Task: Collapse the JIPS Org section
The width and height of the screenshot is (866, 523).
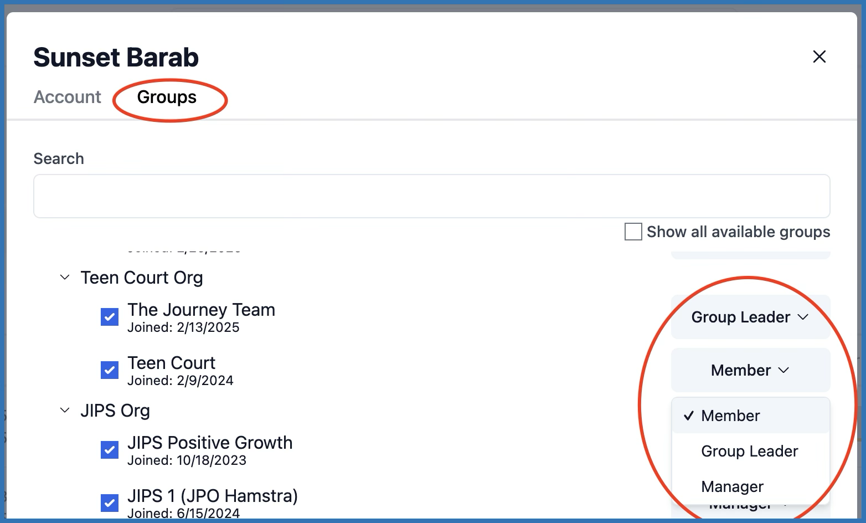Action: 65,411
